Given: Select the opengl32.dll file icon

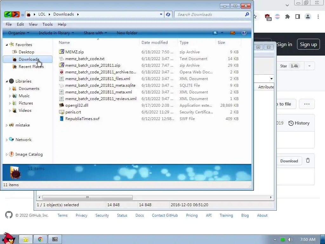Looking at the screenshot, I should pyautogui.click(x=61, y=105).
